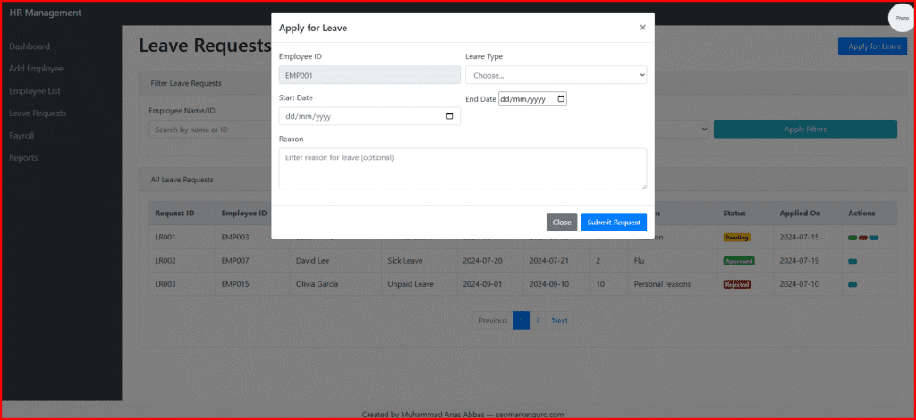The height and width of the screenshot is (420, 916).
Task: Click the teal view action for LR003
Action: (x=852, y=284)
